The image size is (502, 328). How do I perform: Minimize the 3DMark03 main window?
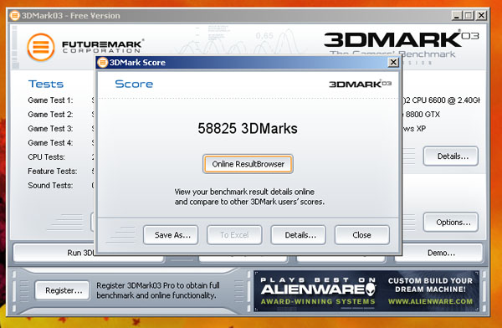(457, 15)
